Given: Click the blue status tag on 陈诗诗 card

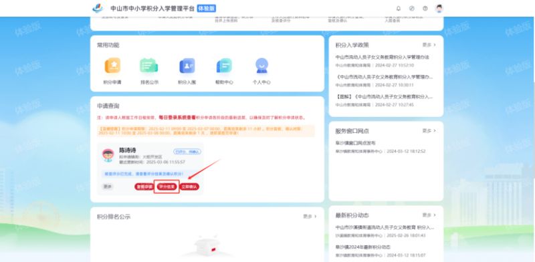Looking at the screenshot, I should point(187,152).
